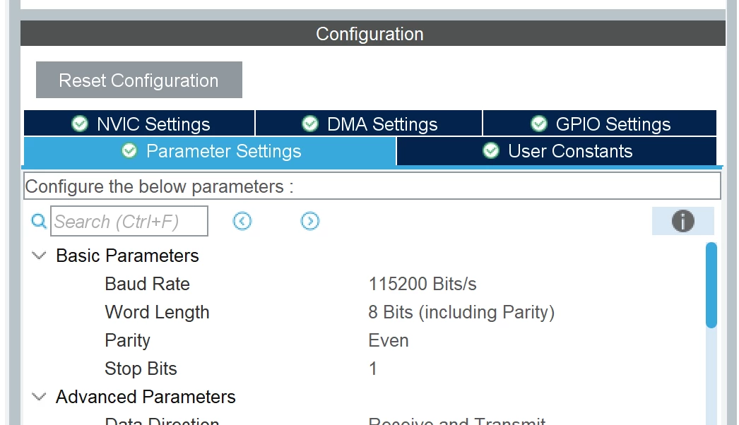The image size is (739, 425).
Task: Switch to the DMA Settings tab
Action: coord(369,124)
